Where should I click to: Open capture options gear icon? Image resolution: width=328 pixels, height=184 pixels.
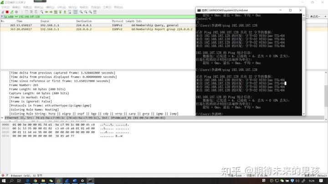click(16, 12)
